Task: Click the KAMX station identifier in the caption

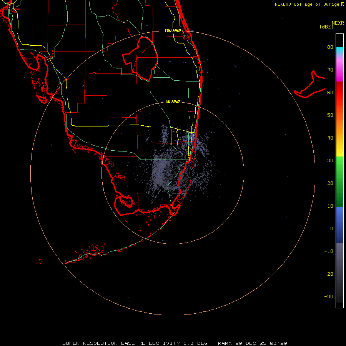Action: [x=225, y=343]
